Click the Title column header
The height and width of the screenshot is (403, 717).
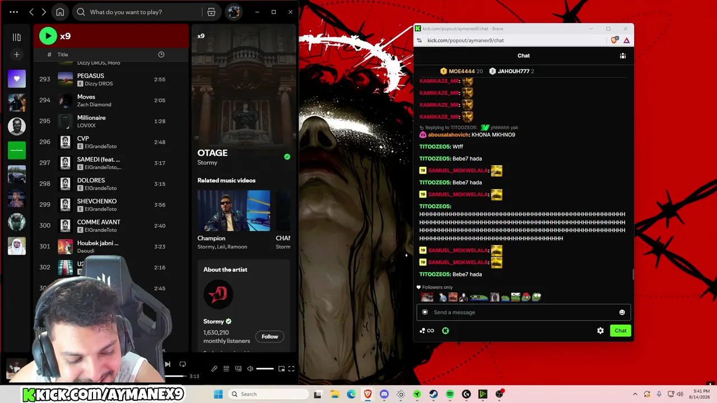pos(63,54)
